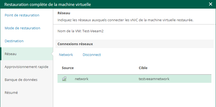
Task: Click the 'Nom de la VM: Test-Veeam2' text
Action: (x=80, y=31)
